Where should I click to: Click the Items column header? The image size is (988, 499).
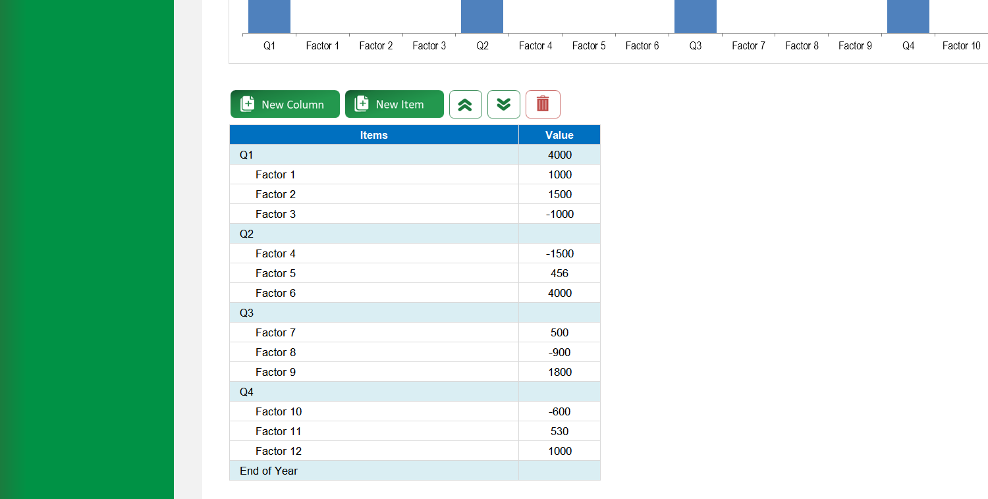tap(373, 134)
